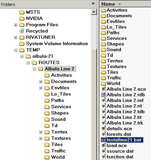Click the NVIDIA folder icon in tree
This screenshot has width=151, height=160.
click(22, 18)
